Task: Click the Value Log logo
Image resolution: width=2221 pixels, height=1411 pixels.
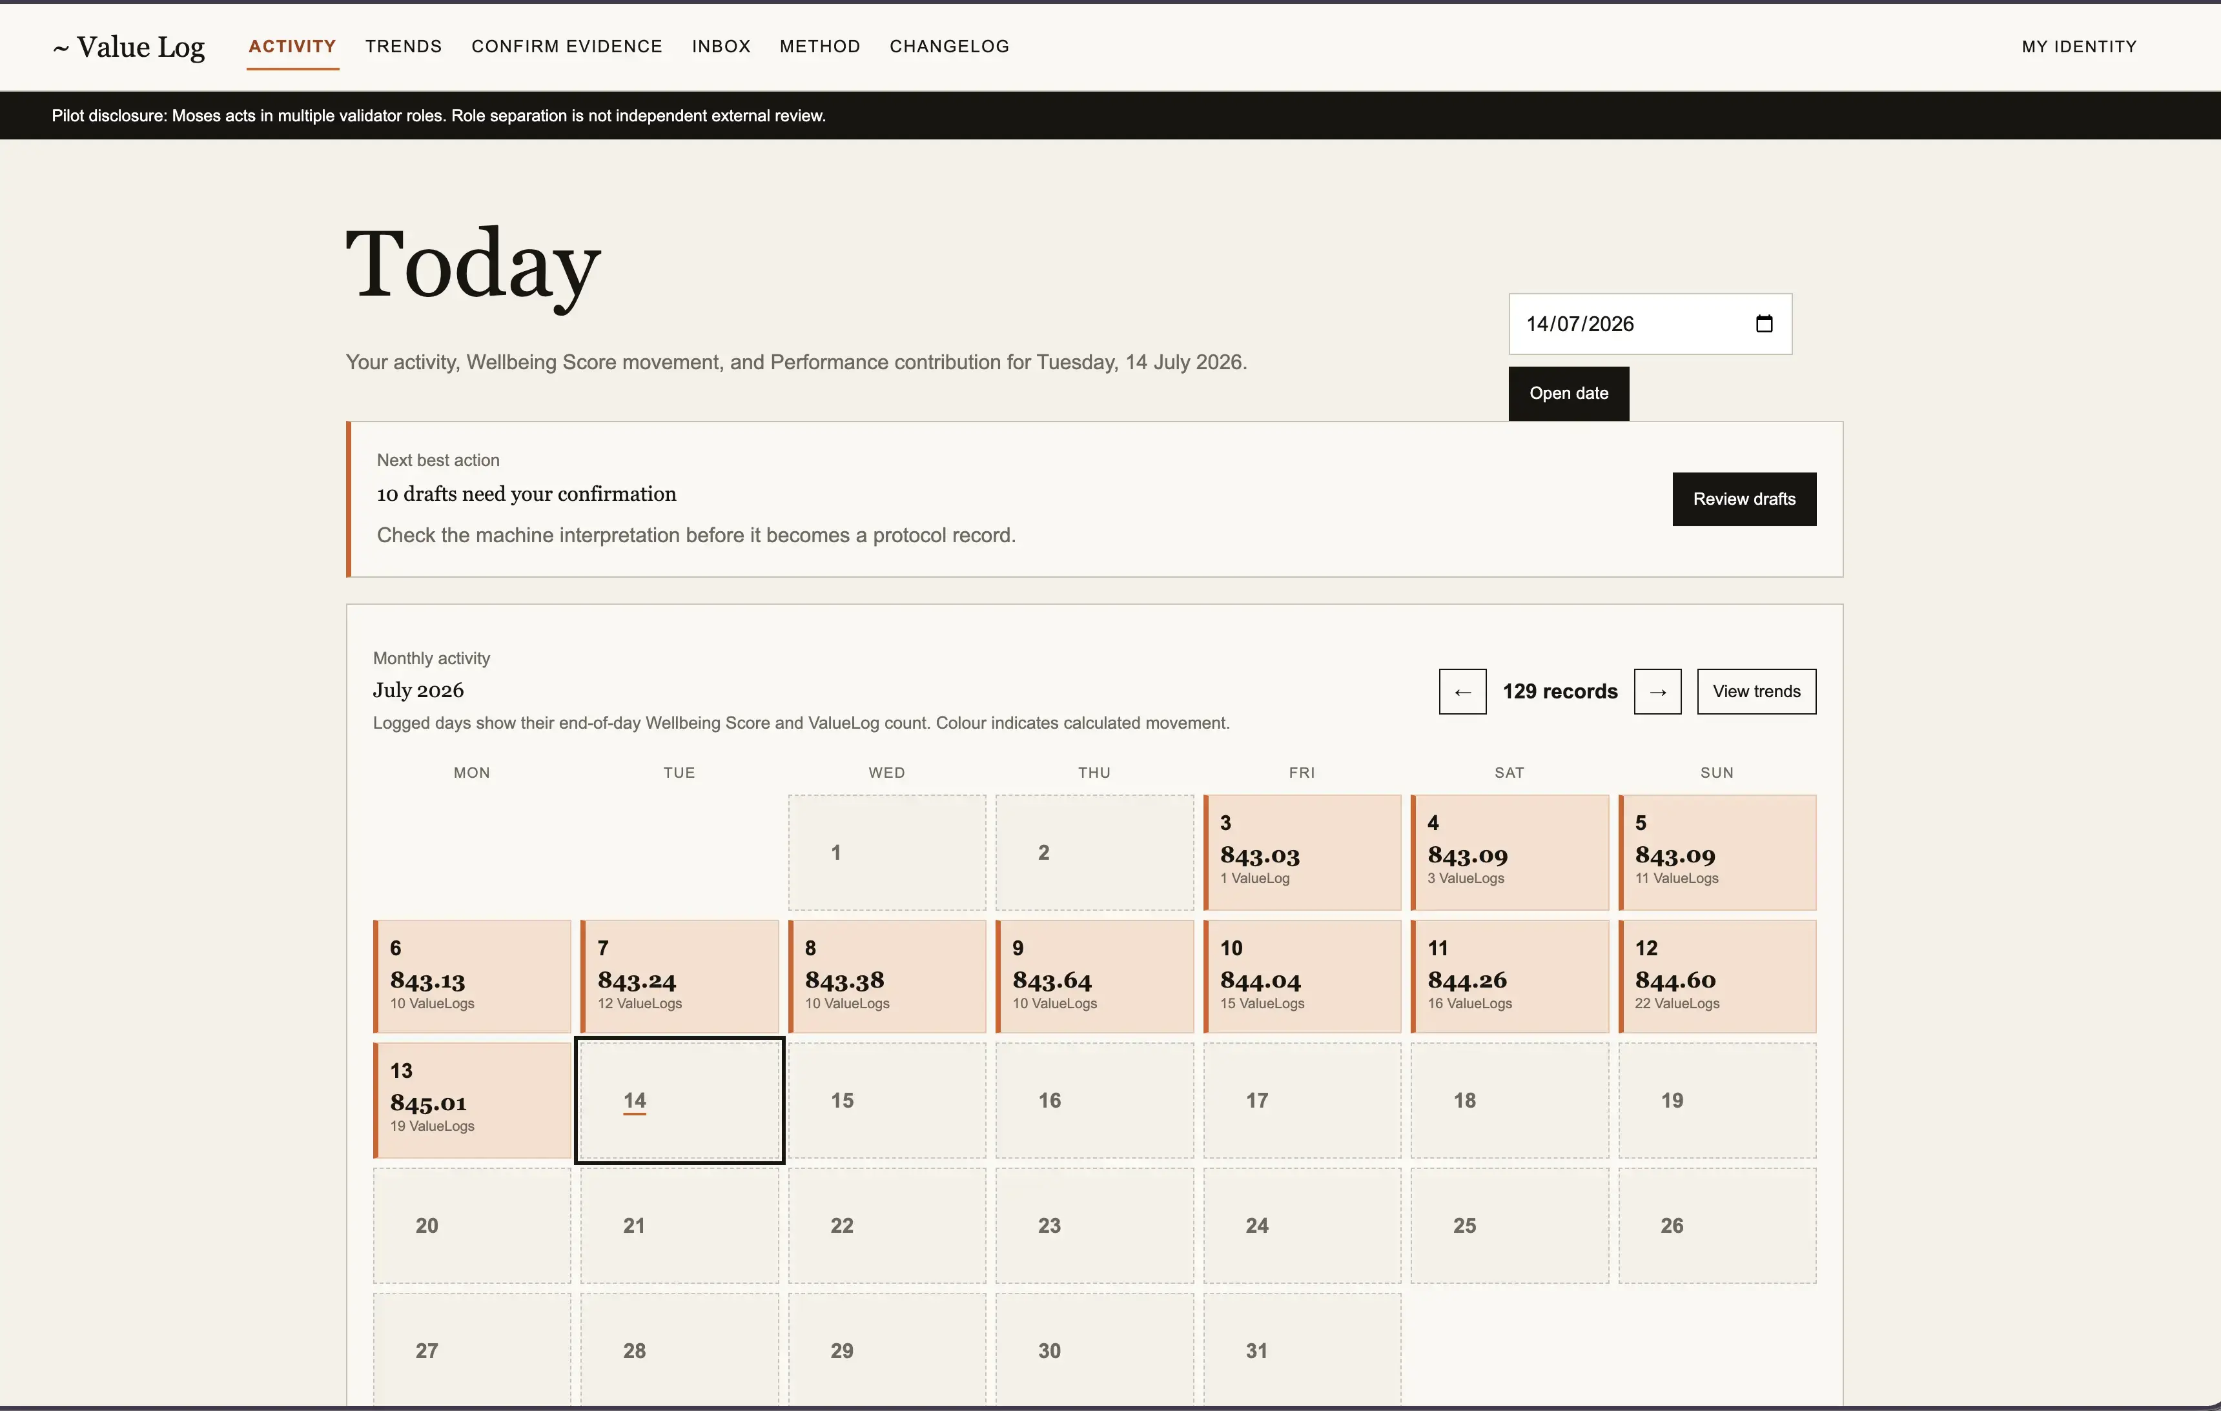Action: pos(129,46)
